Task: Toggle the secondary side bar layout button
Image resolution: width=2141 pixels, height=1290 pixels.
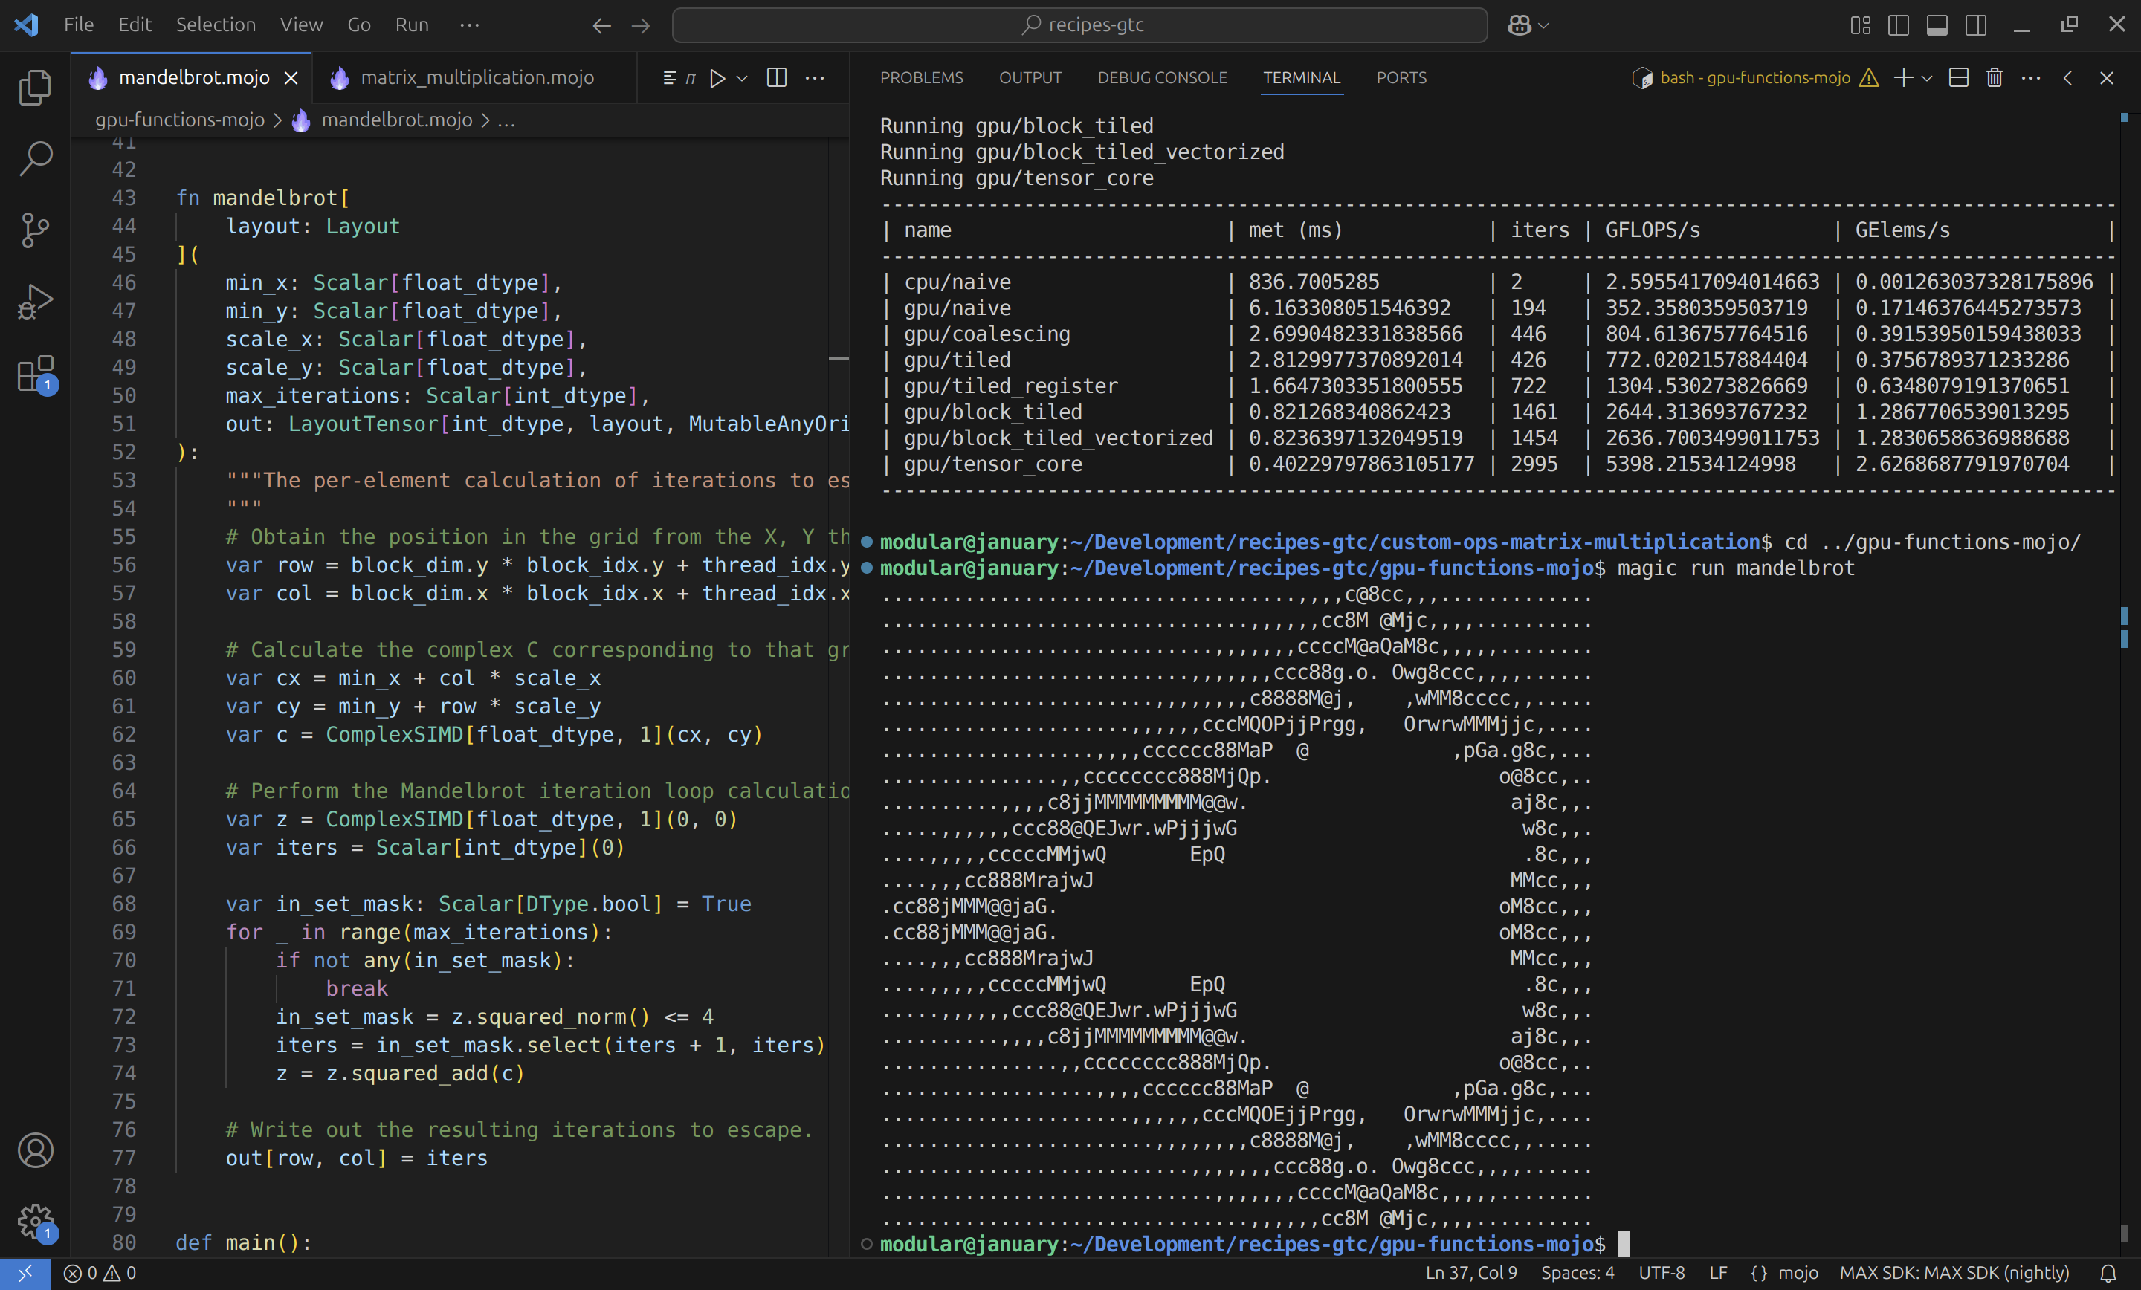Action: click(x=1975, y=25)
